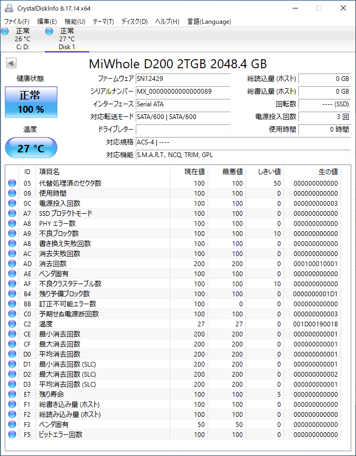The height and width of the screenshot is (456, 356).
Task: Click status orb of attribute E7 row
Action: tap(12, 394)
